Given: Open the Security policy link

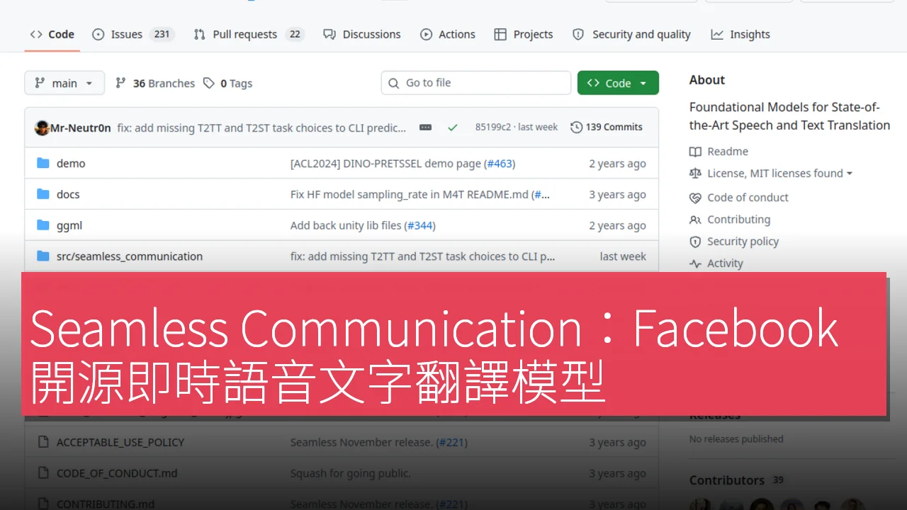Looking at the screenshot, I should click(x=734, y=242).
